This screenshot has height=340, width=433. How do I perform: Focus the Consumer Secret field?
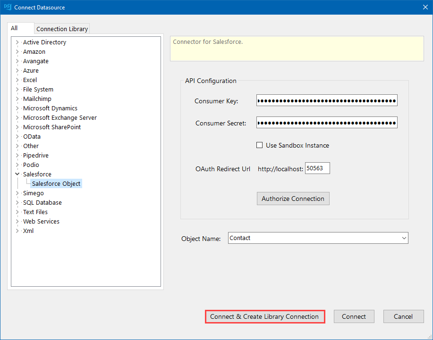point(327,123)
